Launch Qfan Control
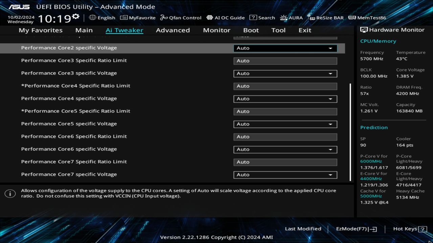This screenshot has height=243, width=433. coord(181,18)
